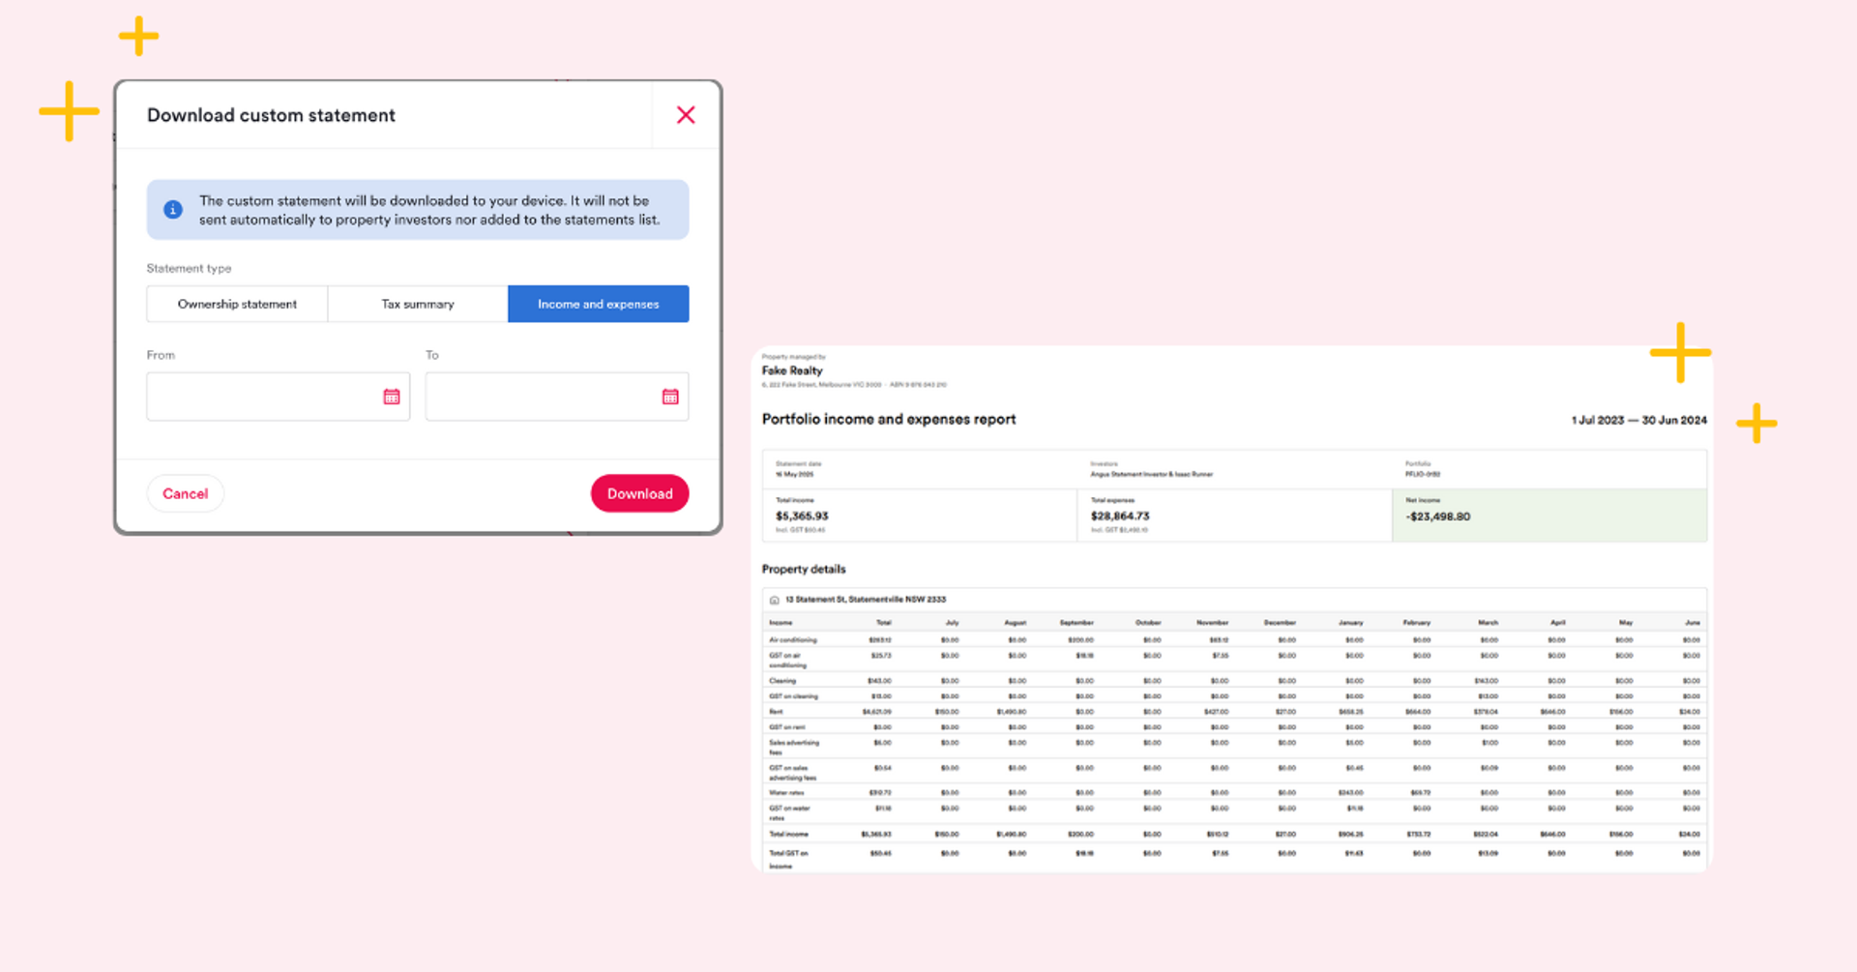Screen dimensions: 1857x972
Task: Click the large yellow plus left of the dialog
Action: click(x=69, y=111)
